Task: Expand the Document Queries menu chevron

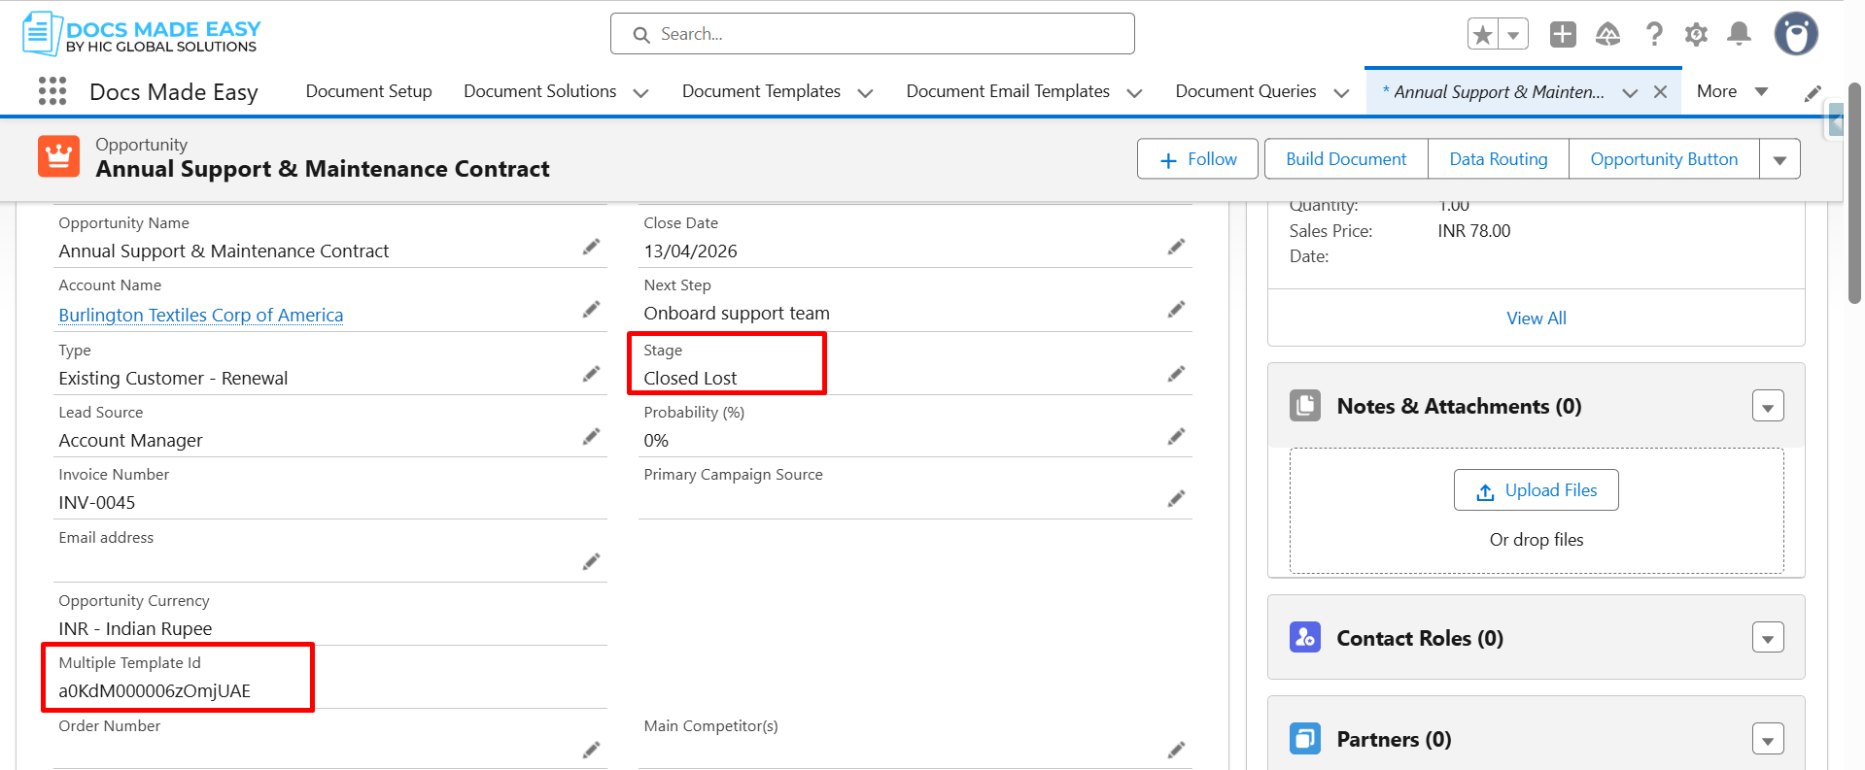Action: point(1342,93)
